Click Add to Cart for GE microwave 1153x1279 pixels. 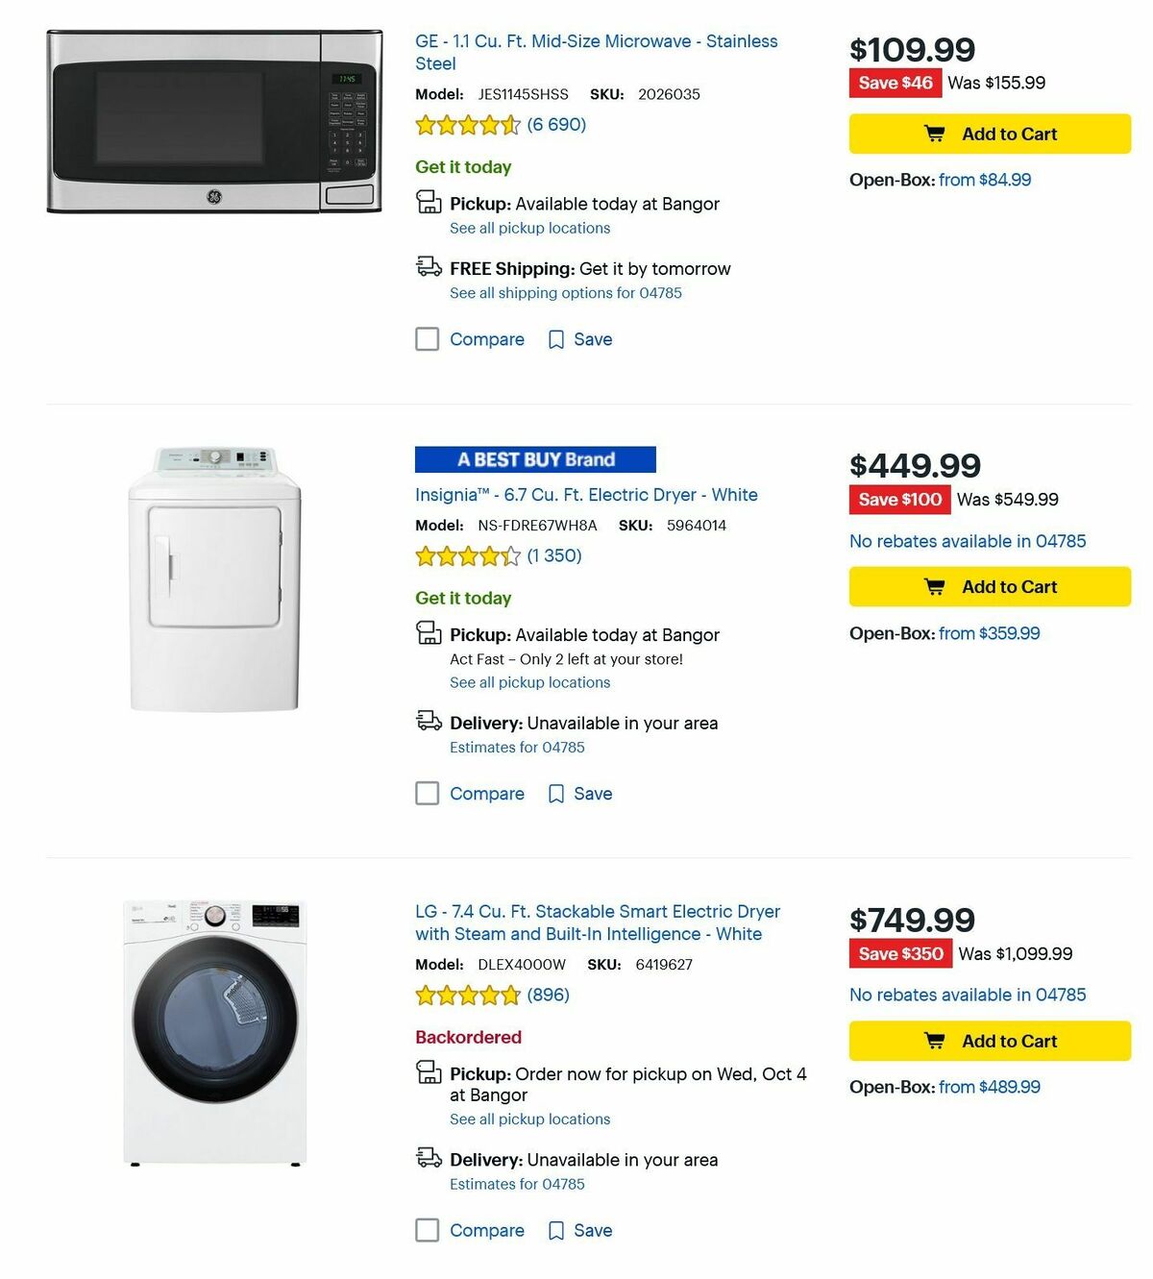[x=990, y=134]
